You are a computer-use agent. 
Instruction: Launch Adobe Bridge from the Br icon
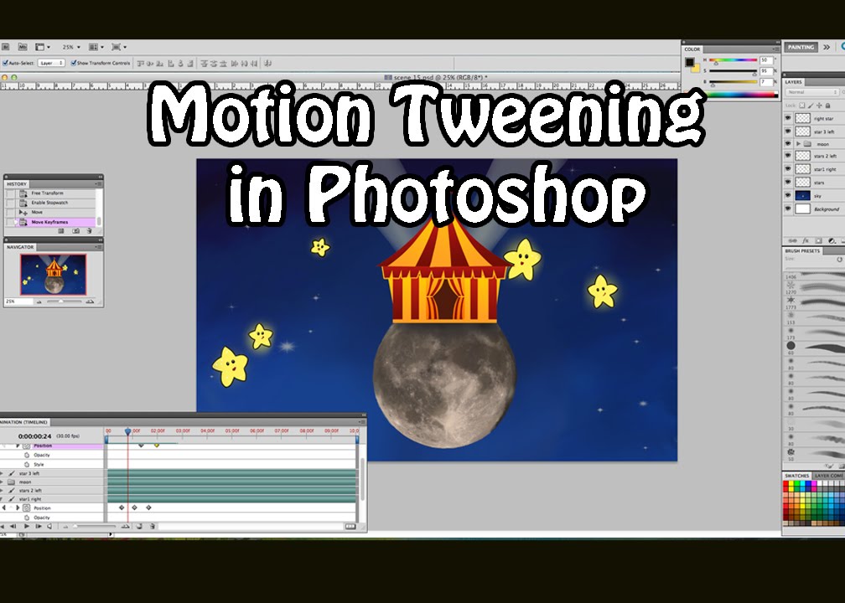(x=5, y=48)
